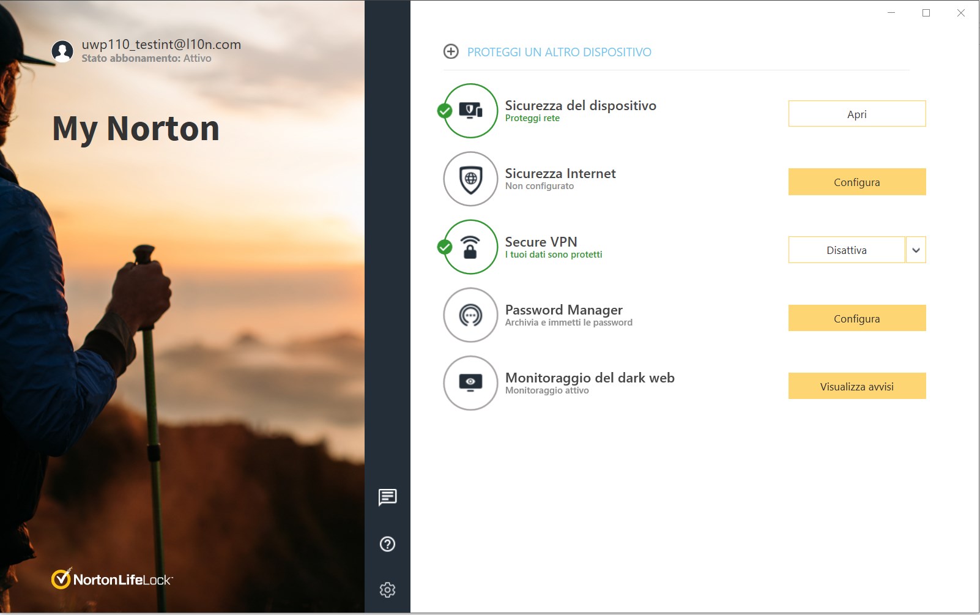Click the Monitoraggio del dark web title
This screenshot has width=980, height=615.
(x=590, y=378)
